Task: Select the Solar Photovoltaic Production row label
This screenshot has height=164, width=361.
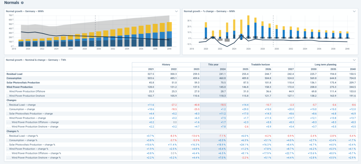Action: tap(23, 83)
